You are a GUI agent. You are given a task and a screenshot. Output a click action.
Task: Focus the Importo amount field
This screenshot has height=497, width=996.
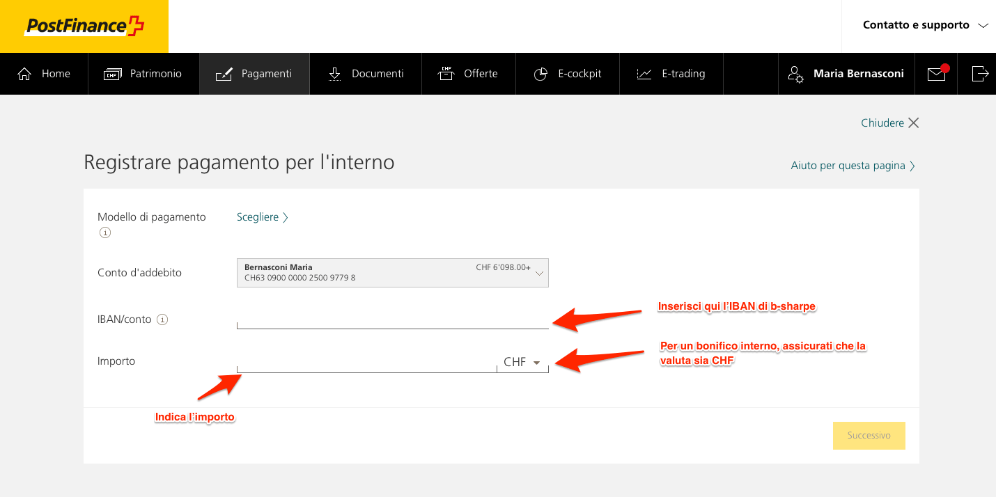coord(367,363)
